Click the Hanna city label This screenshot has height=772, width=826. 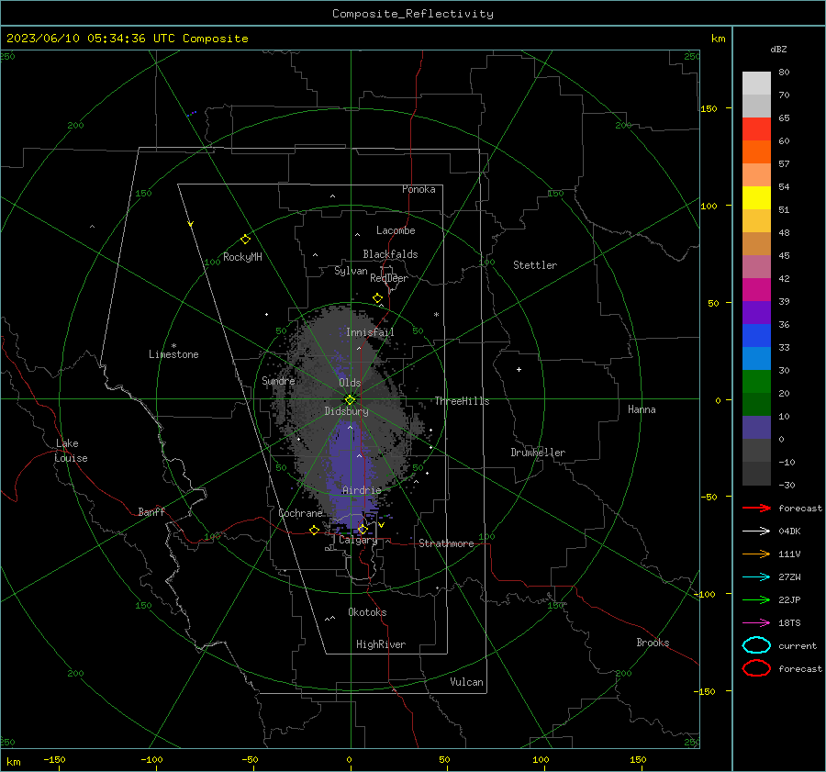click(x=642, y=409)
